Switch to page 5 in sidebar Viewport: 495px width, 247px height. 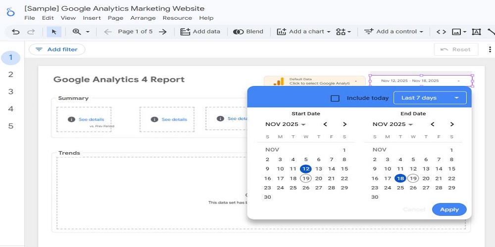[11, 126]
